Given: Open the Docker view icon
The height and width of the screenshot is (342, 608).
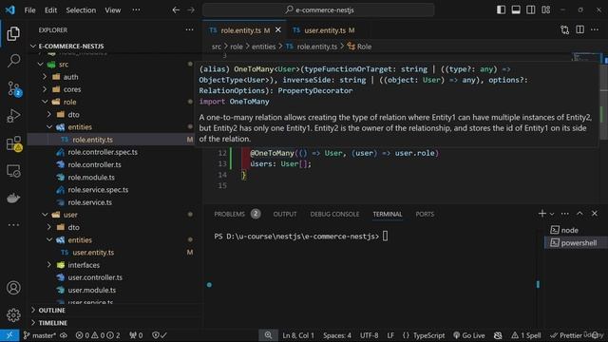Looking at the screenshot, I should tap(13, 198).
